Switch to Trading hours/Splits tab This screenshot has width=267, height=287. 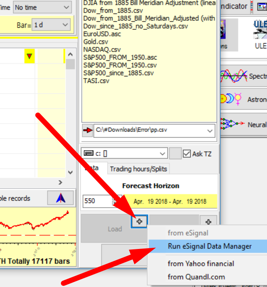(x=139, y=169)
